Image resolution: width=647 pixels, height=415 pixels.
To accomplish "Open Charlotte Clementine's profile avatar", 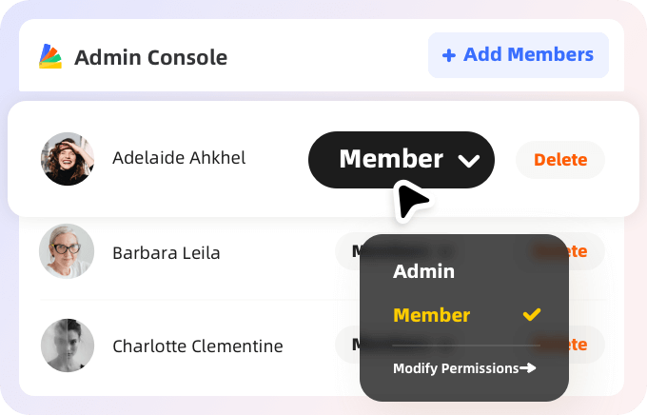I will pyautogui.click(x=68, y=346).
